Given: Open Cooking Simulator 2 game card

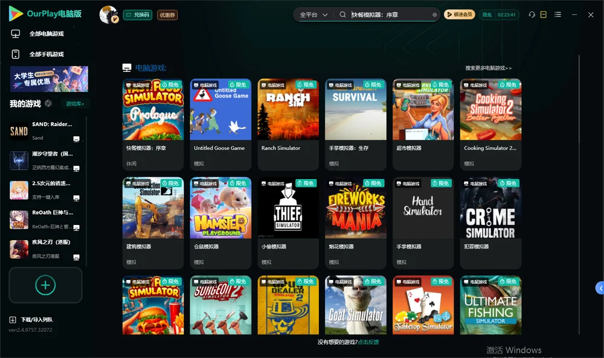Looking at the screenshot, I should click(x=490, y=125).
